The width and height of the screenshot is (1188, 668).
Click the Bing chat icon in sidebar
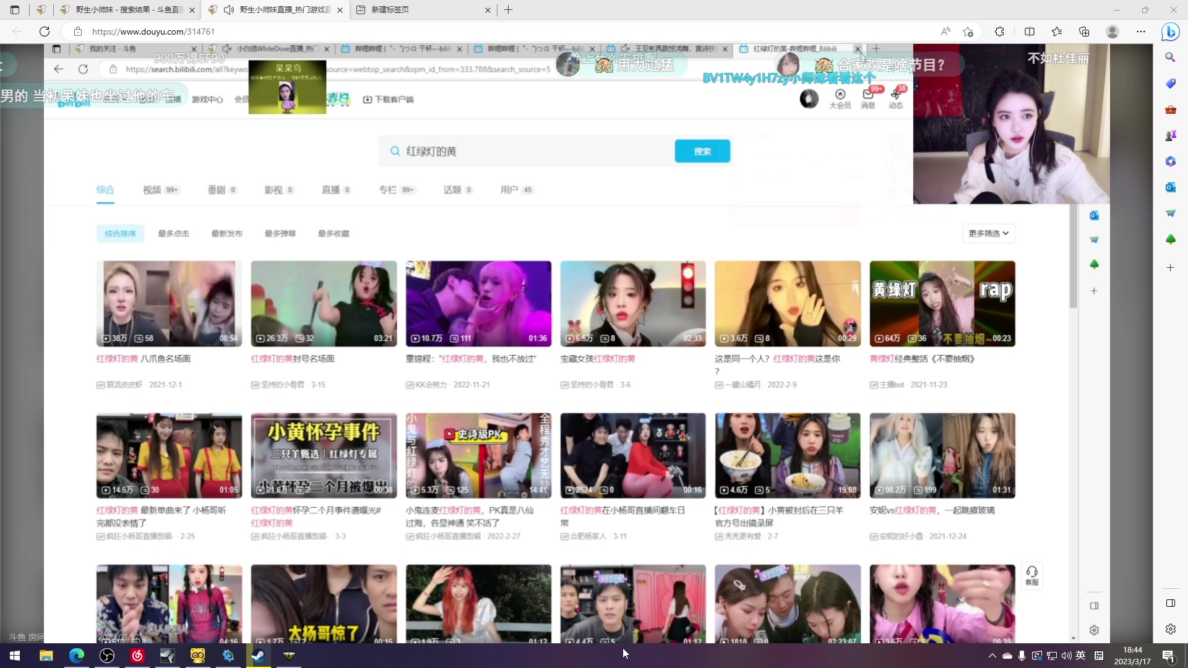(1170, 32)
